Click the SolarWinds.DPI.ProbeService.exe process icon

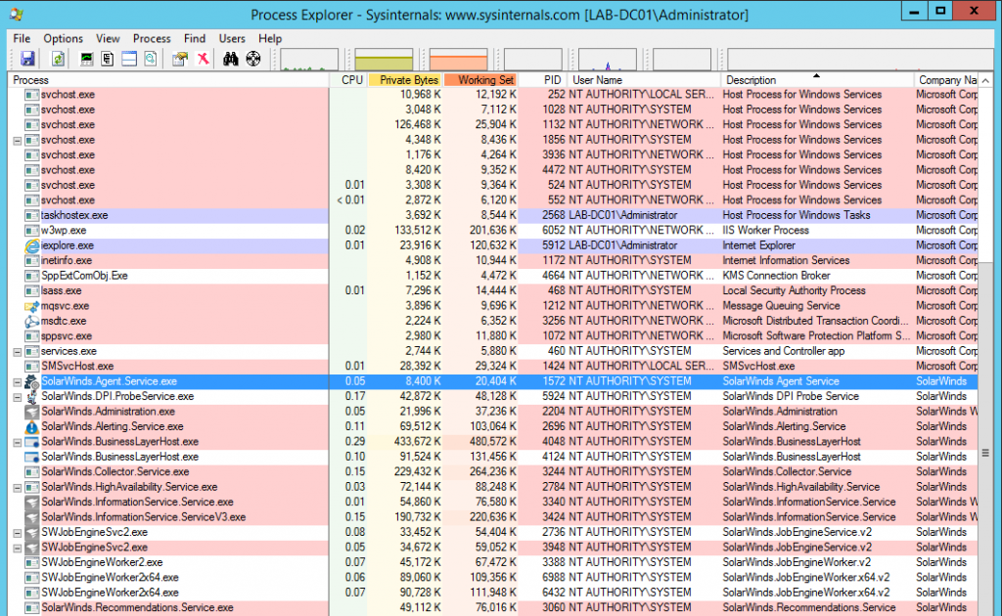(32, 396)
